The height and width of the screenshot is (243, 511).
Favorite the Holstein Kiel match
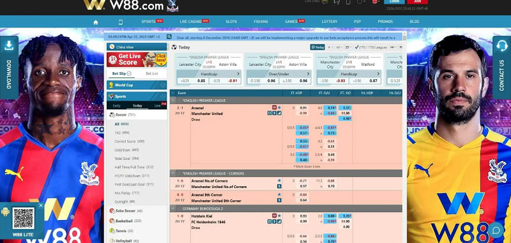click(x=279, y=216)
